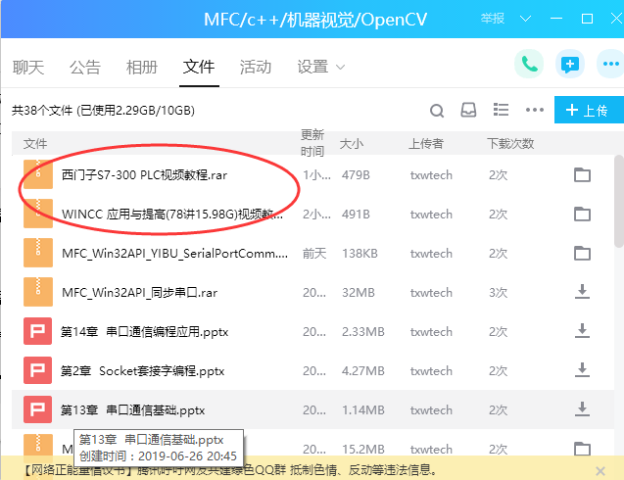The height and width of the screenshot is (480, 624).
Task: Sort by 大小 size column header
Action: [352, 144]
